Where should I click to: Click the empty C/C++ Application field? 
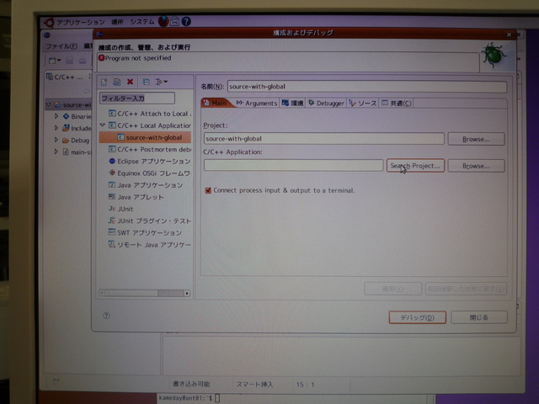click(x=293, y=165)
